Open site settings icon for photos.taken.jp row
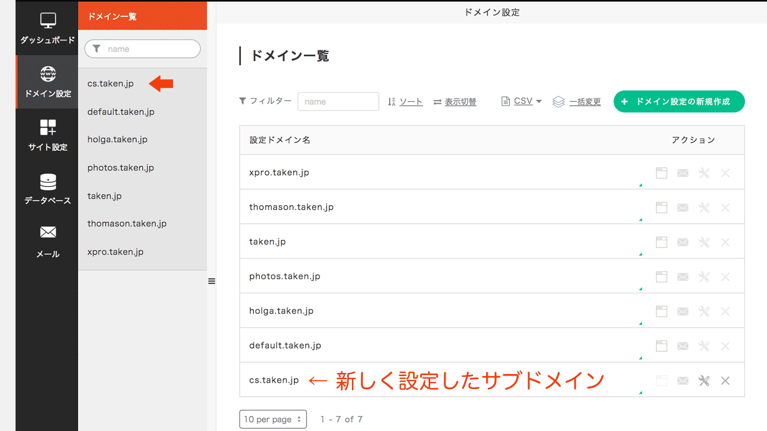The height and width of the screenshot is (431, 767). tap(662, 277)
